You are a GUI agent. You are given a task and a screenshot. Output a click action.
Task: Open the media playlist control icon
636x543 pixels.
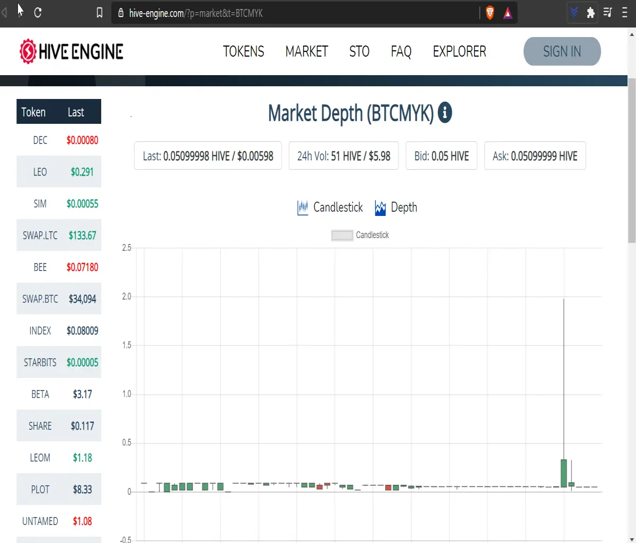click(x=608, y=13)
